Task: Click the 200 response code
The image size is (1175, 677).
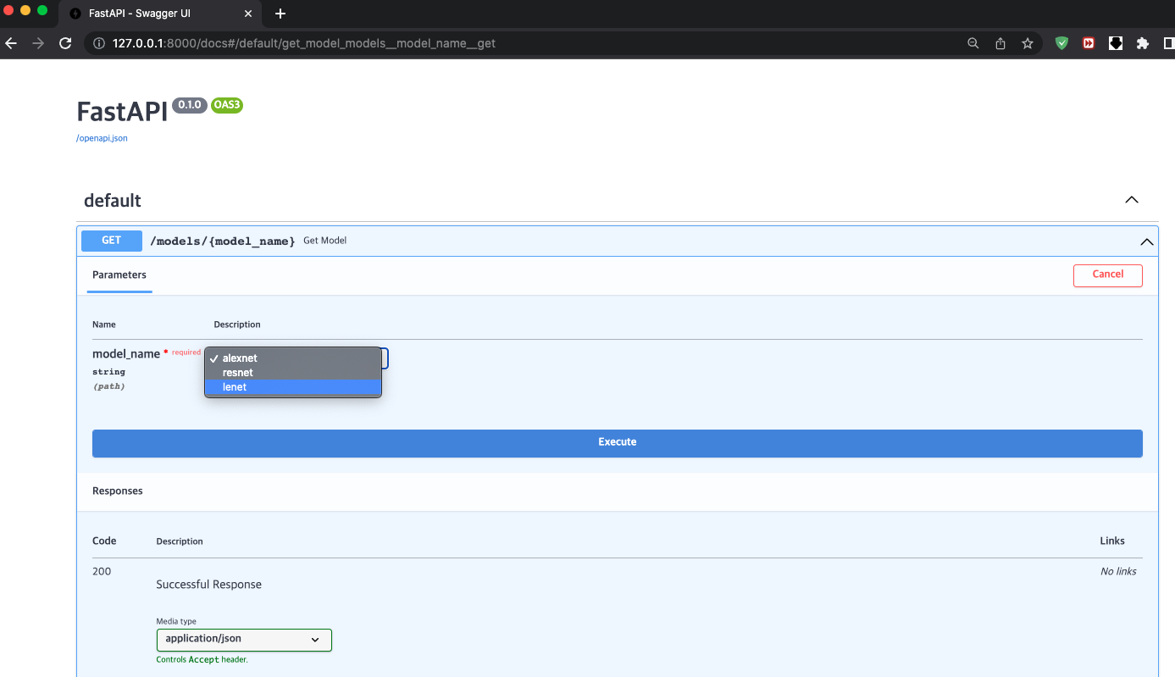Action: (x=102, y=571)
